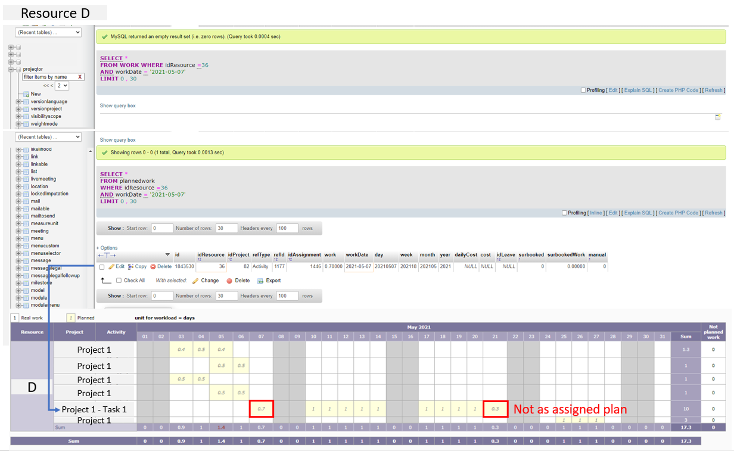734x451 pixels.
Task: Click the Edit pencil icon for row 1843530
Action: (x=111, y=267)
